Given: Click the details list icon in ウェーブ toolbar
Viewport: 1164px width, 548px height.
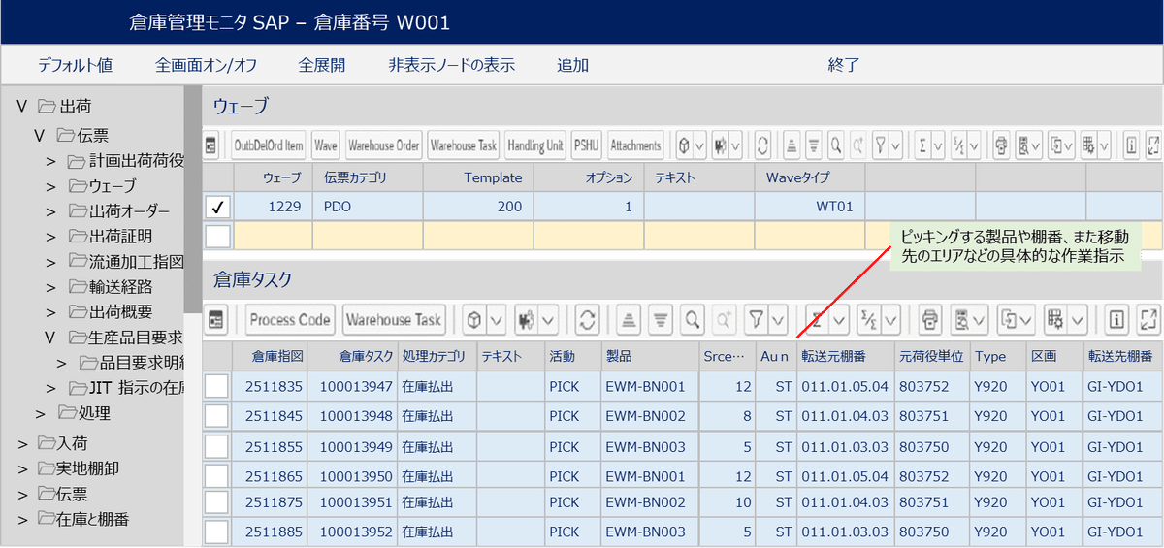Looking at the screenshot, I should point(210,145).
